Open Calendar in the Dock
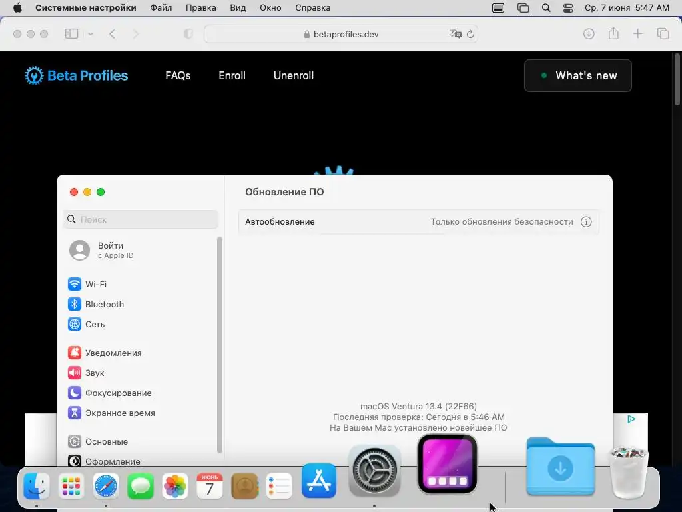 coord(210,485)
